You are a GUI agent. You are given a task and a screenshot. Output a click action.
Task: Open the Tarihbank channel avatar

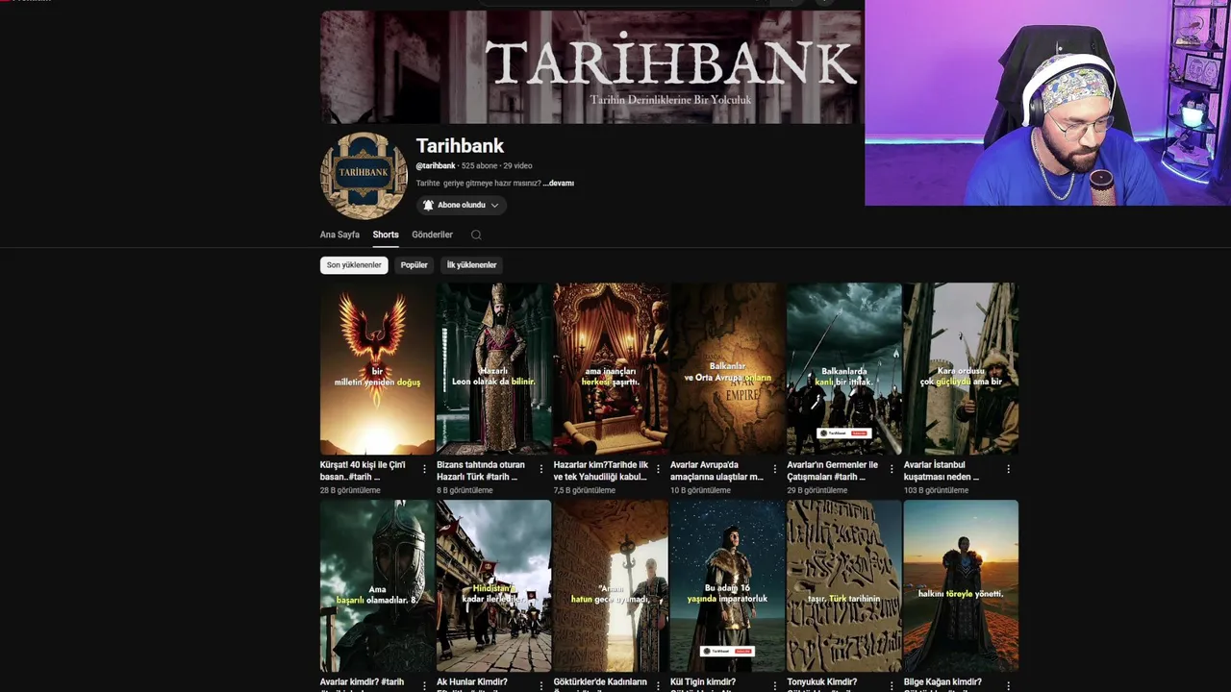point(364,175)
